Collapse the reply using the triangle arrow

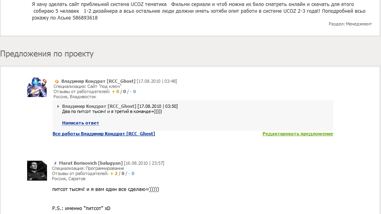(x=58, y=106)
